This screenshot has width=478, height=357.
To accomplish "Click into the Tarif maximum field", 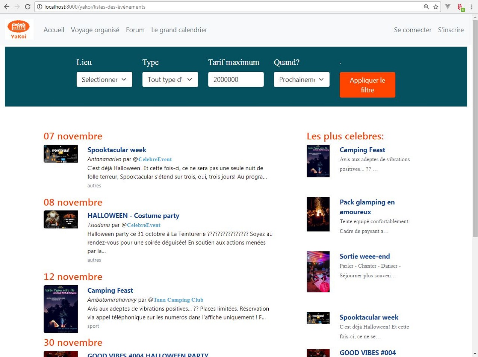I will point(236,80).
